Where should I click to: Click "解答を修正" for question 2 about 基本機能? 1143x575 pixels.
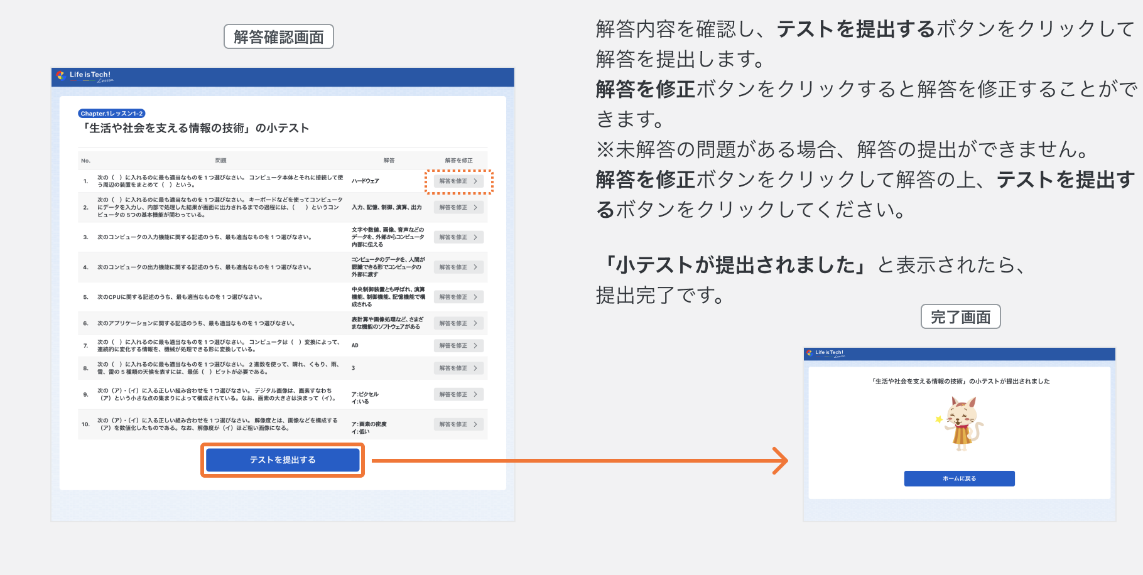click(458, 207)
